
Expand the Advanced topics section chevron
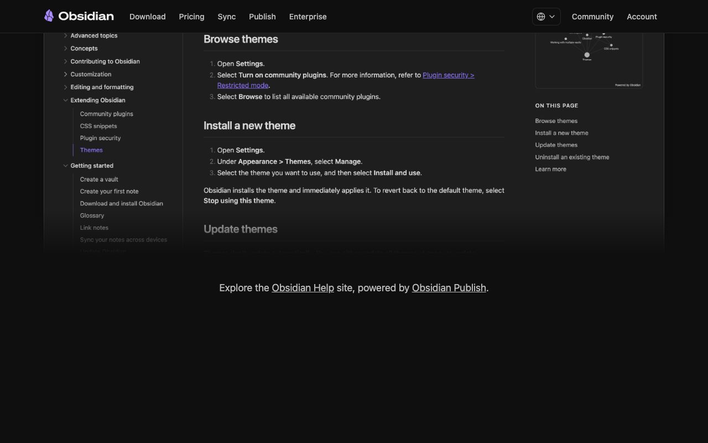tap(65, 35)
